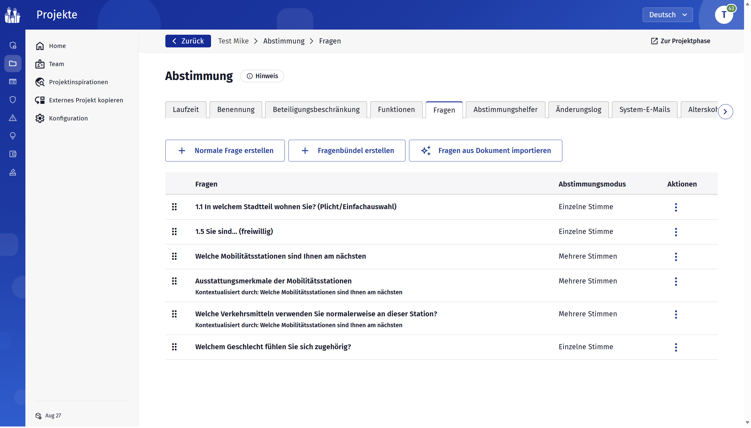Viewport: 751px width, 428px height.
Task: Navigate to Abstimmung breadcrumb
Action: pos(284,41)
